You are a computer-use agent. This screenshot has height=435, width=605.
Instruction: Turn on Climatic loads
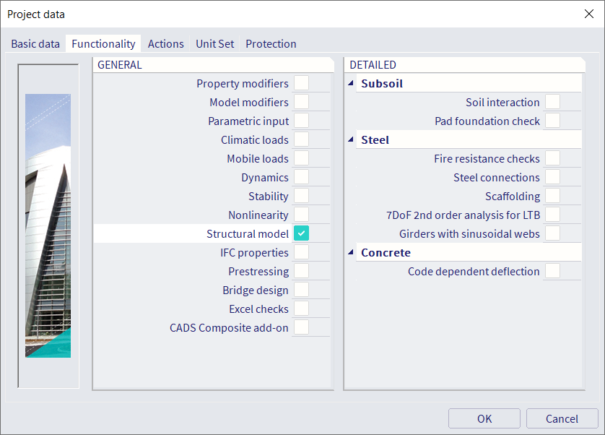301,139
